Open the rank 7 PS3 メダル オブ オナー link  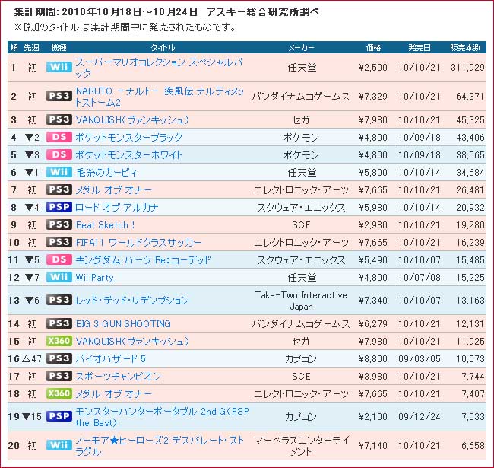[114, 190]
